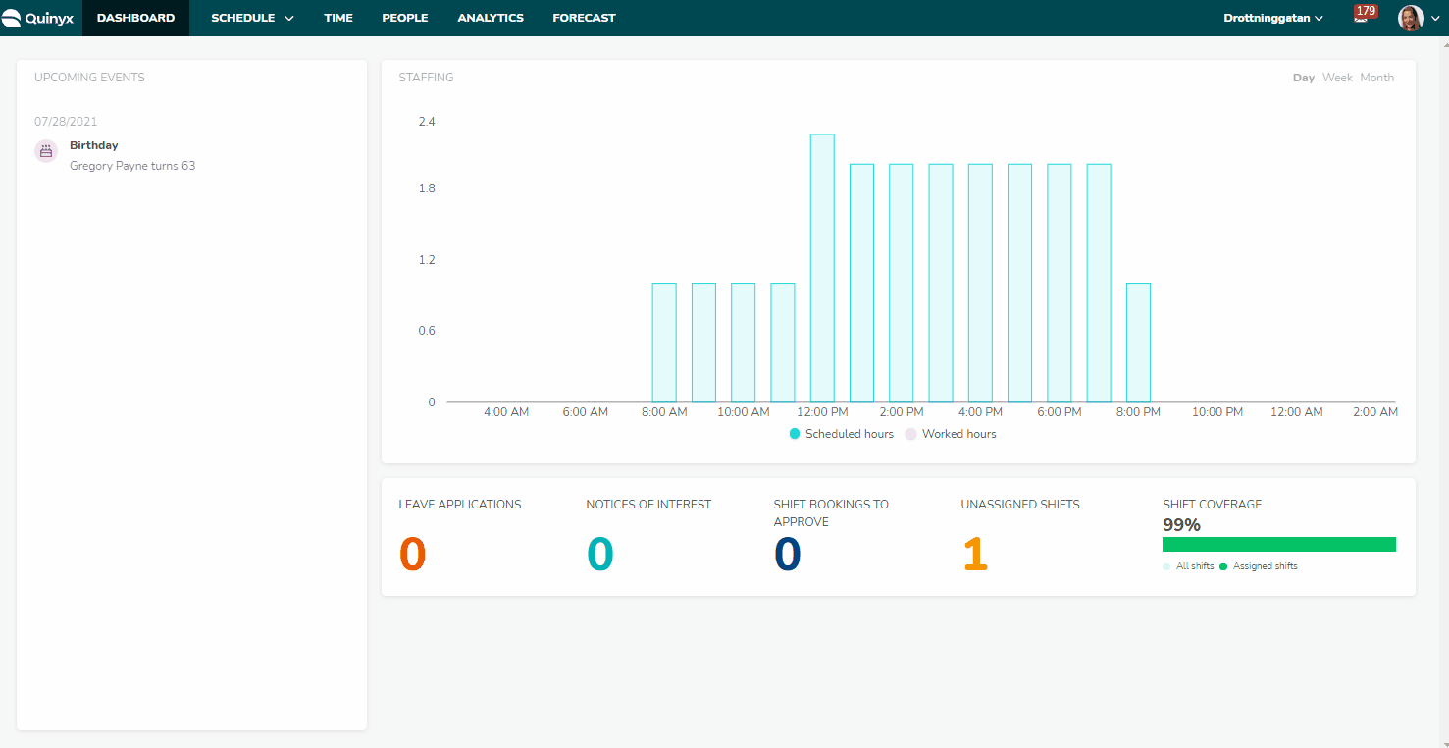This screenshot has height=748, width=1449.
Task: Switch staffing chart to Day view
Action: click(1304, 78)
